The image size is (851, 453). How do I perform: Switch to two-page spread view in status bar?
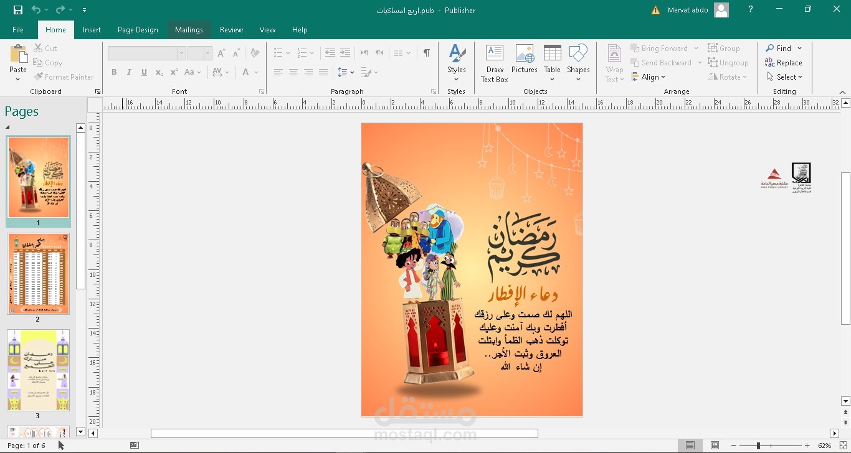click(x=715, y=446)
